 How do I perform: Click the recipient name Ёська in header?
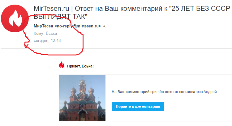coord(51,34)
